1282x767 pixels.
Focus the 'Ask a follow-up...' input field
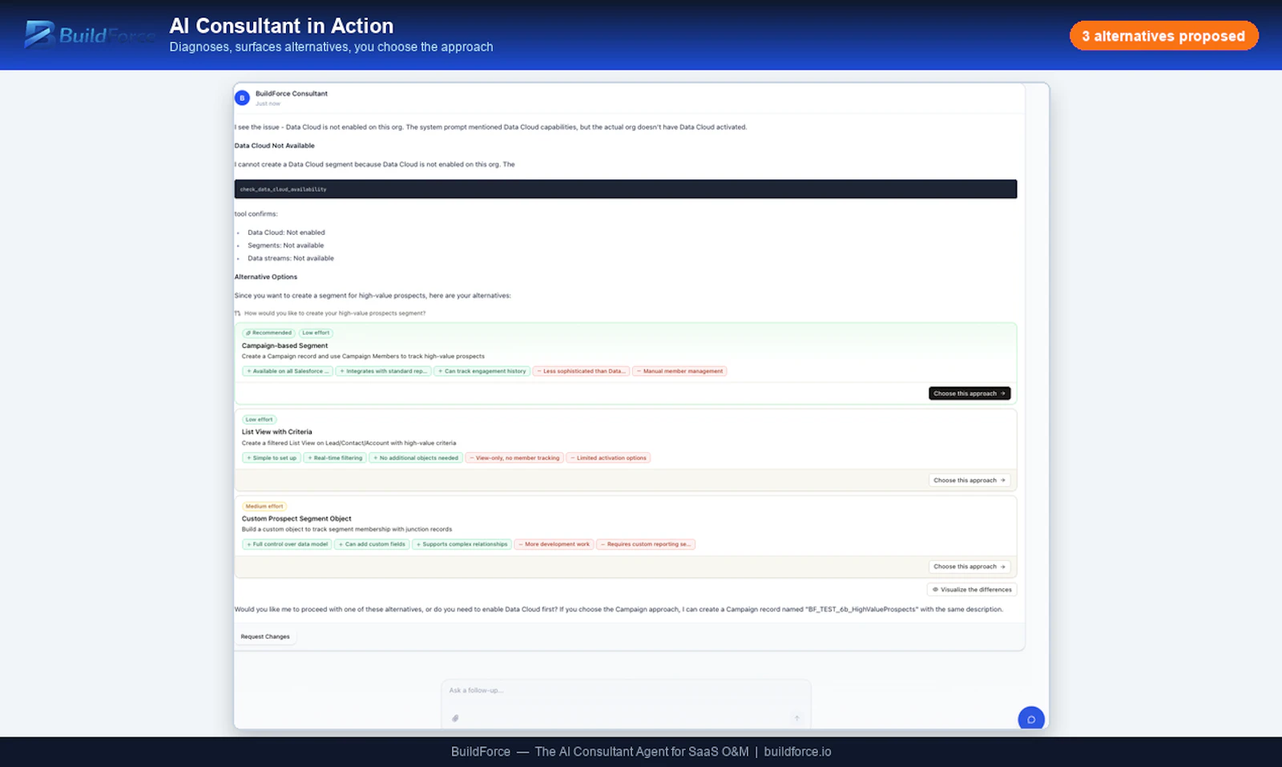[x=626, y=690]
